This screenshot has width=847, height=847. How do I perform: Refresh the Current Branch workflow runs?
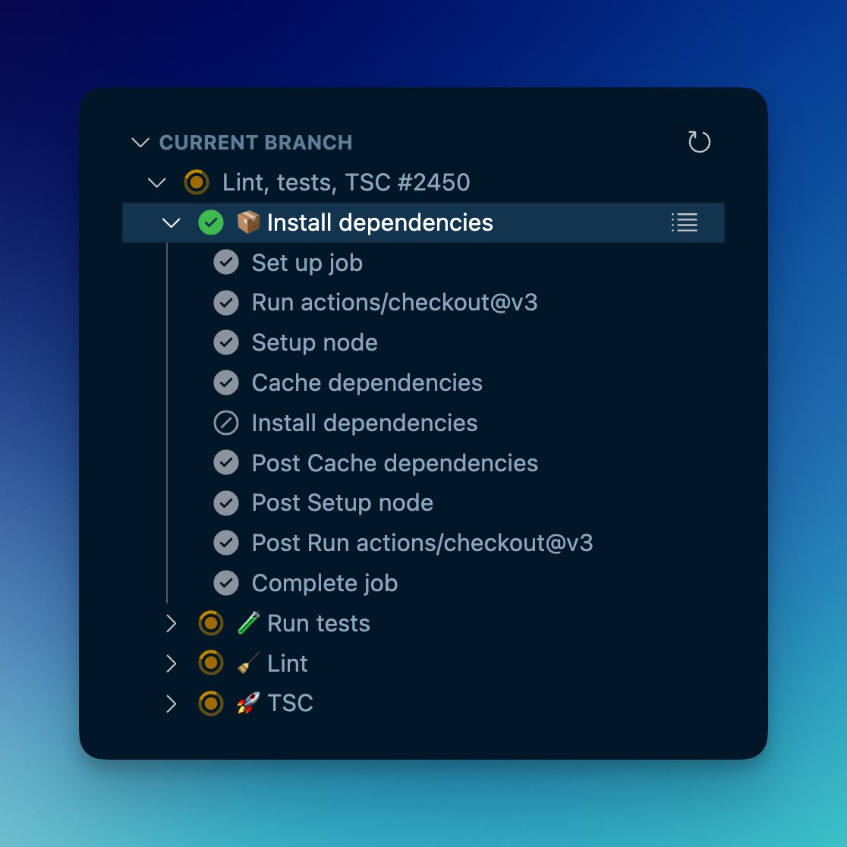coord(699,142)
